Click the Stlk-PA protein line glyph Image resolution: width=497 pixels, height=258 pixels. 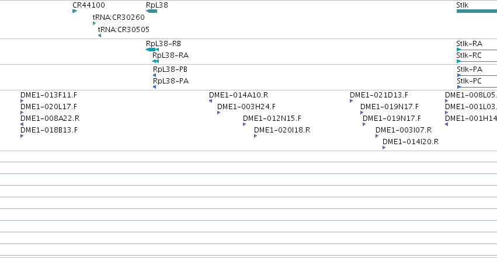(477, 75)
